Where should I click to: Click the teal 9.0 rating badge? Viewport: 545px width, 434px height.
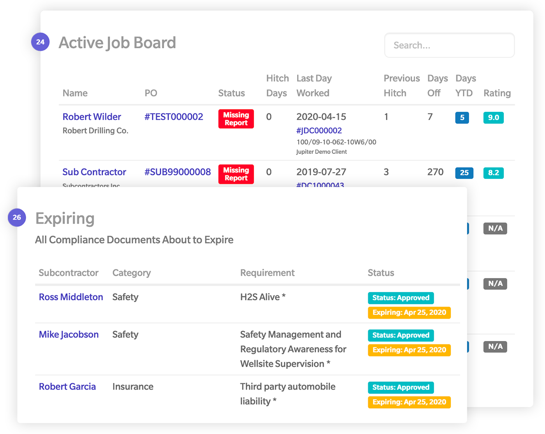pyautogui.click(x=493, y=118)
